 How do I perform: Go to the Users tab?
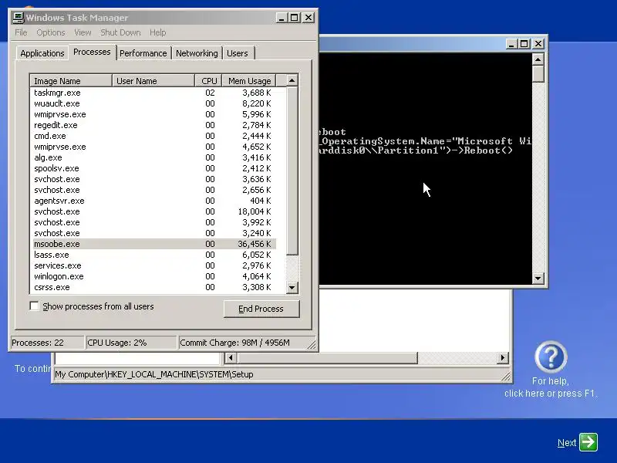[238, 53]
